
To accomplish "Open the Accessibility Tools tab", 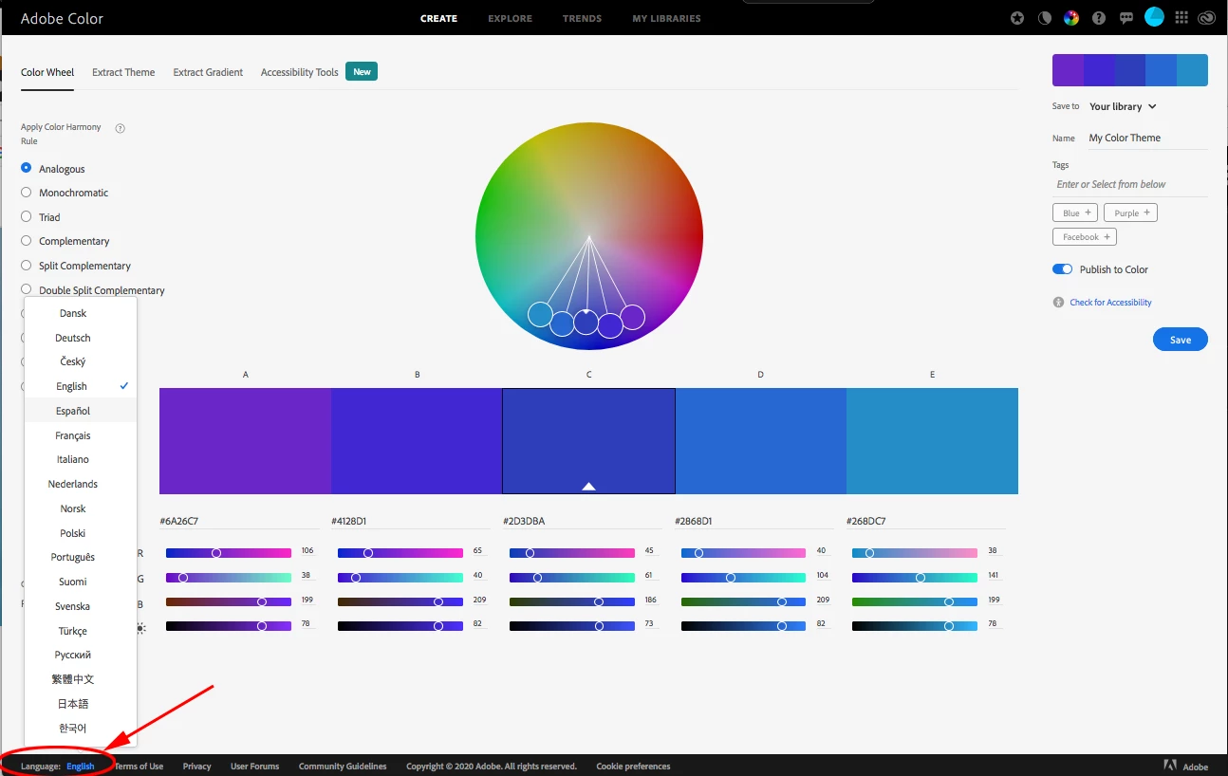I will click(x=300, y=72).
